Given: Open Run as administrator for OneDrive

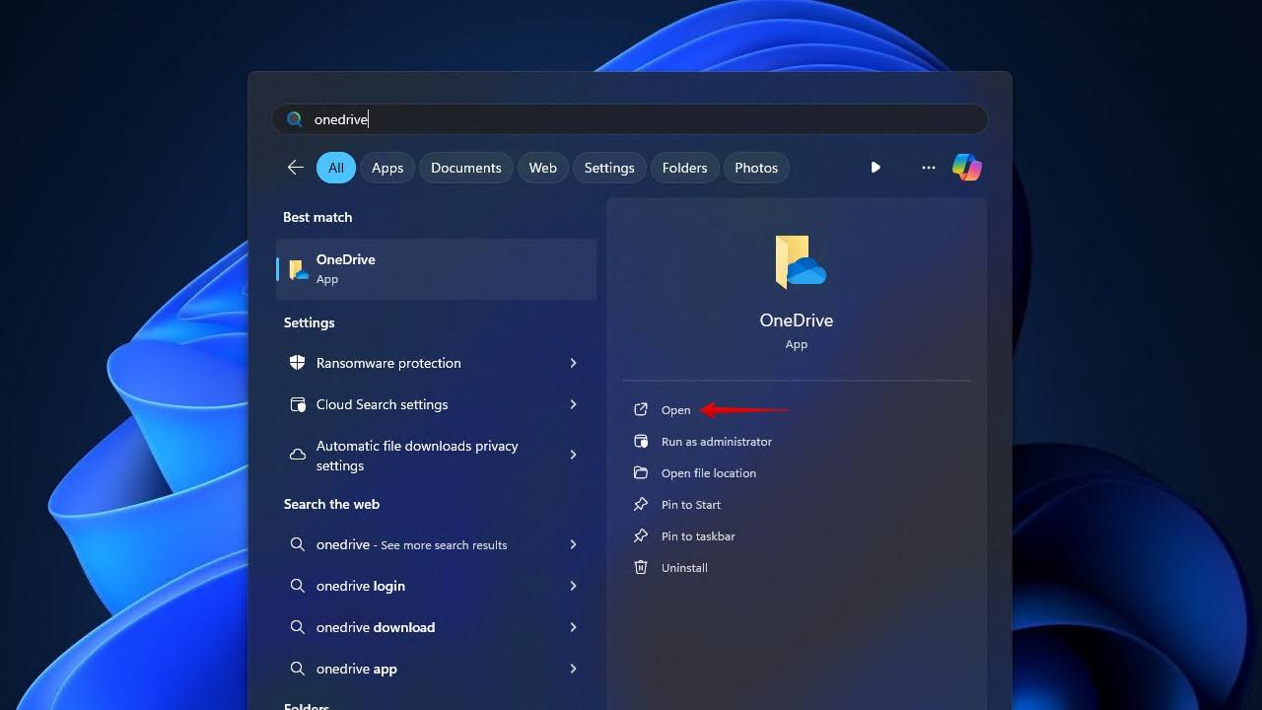Looking at the screenshot, I should point(717,441).
